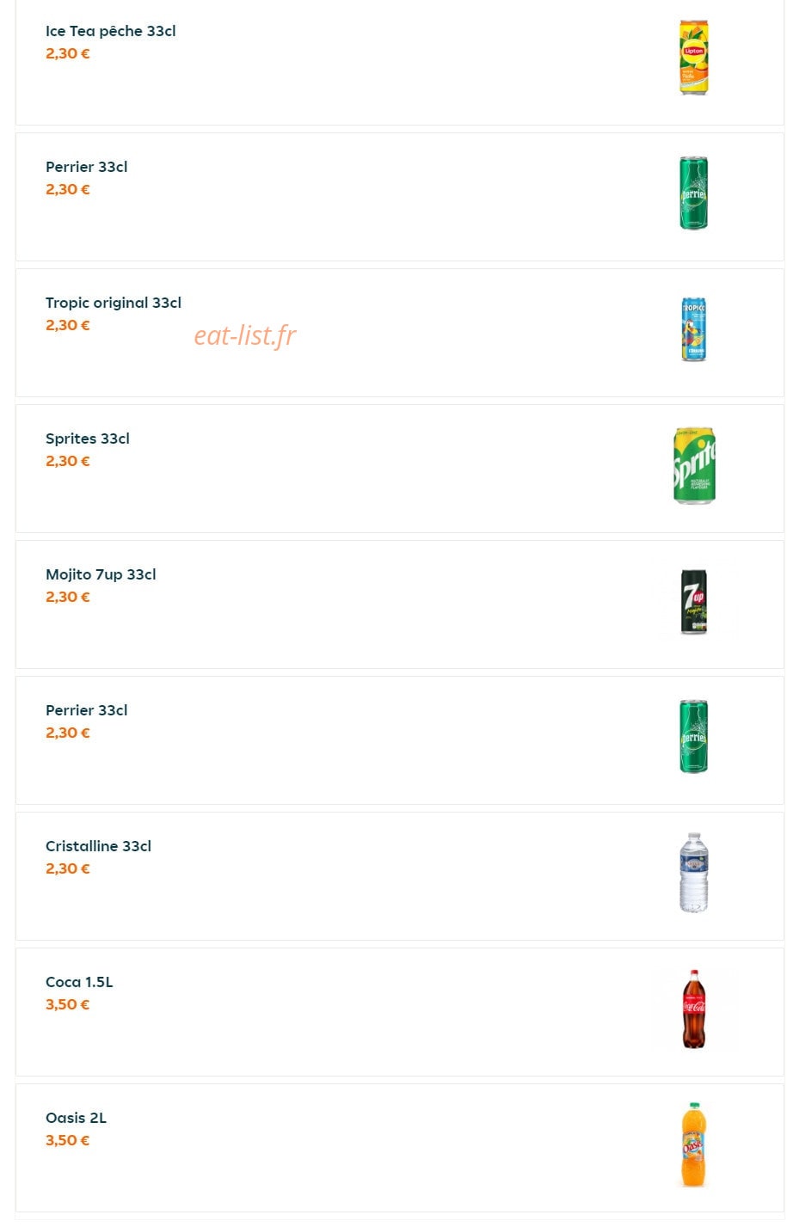
Task: Open the Oasis 2L product
Action: [76, 1118]
